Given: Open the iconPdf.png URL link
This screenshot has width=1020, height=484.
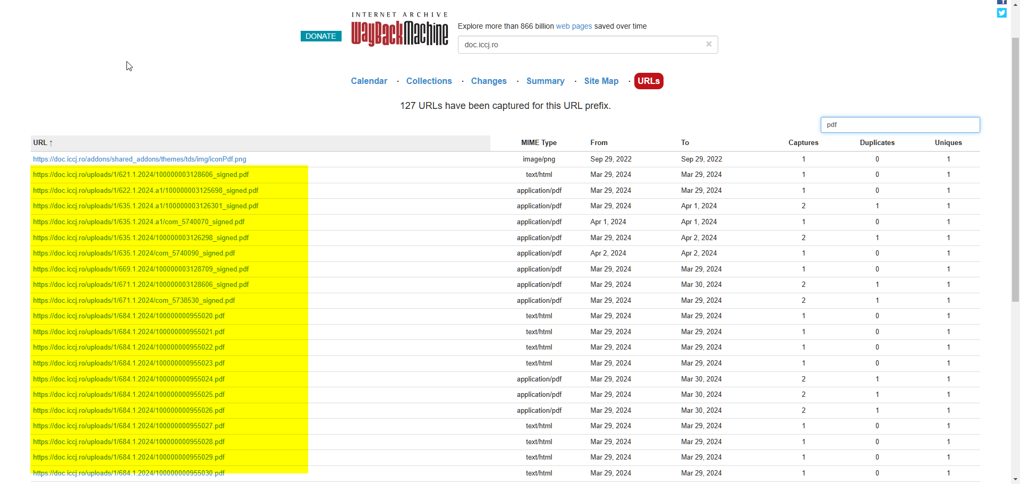Looking at the screenshot, I should 139,159.
